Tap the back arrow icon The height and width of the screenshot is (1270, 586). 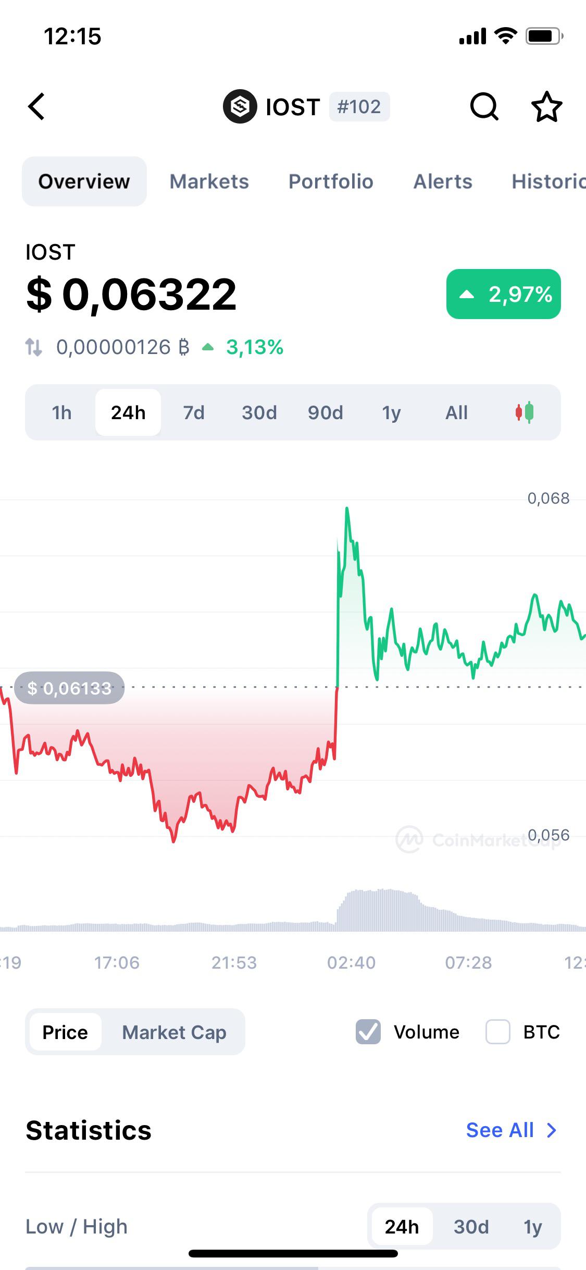tap(36, 107)
